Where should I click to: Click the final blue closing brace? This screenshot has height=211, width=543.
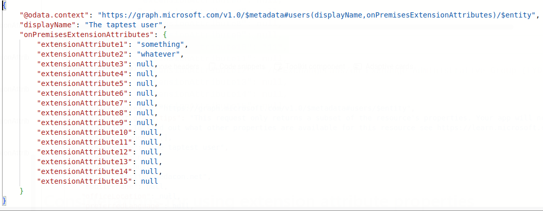tap(4, 200)
